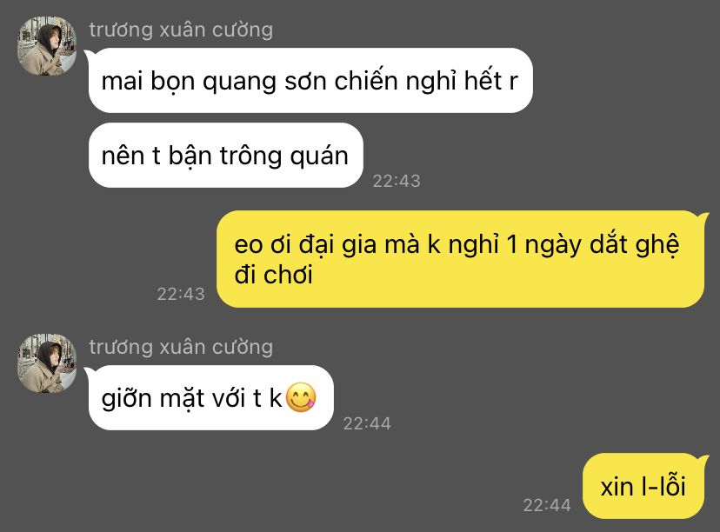Tap the 22:44 timestamp next to 'giỡn mặt' message
The height and width of the screenshot is (532, 720).
367,423
